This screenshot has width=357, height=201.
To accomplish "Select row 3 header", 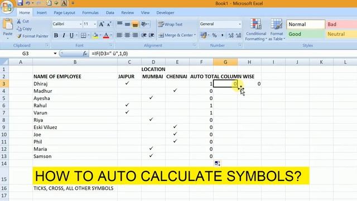I will [4, 84].
